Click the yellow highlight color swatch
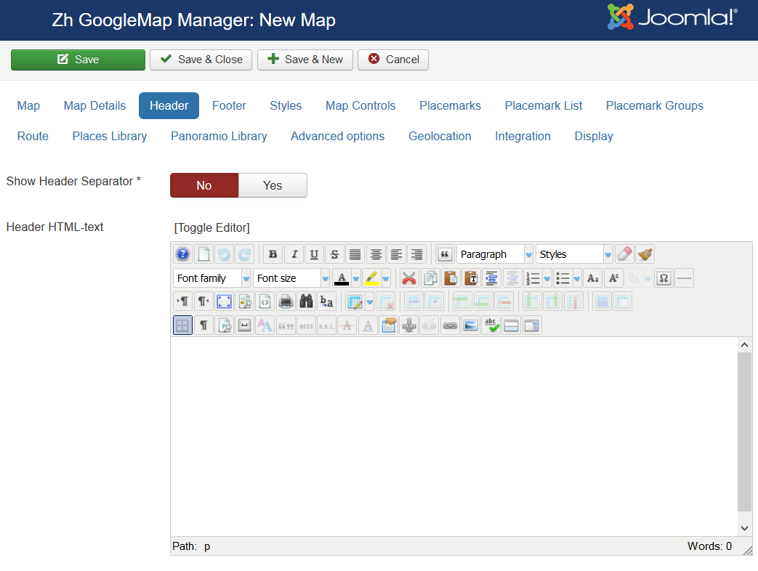This screenshot has height=571, width=758. 371,278
